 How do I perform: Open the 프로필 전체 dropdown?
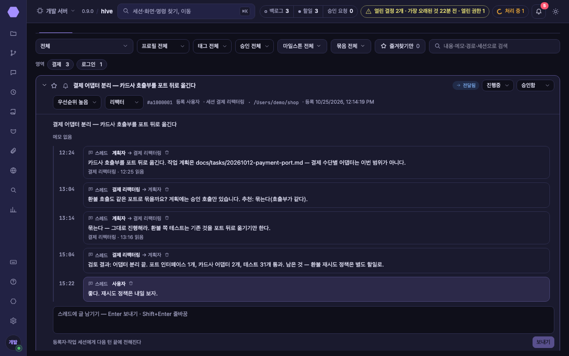click(163, 46)
